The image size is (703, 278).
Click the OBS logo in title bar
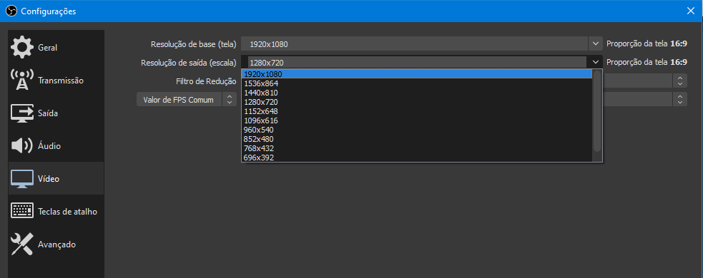[x=11, y=11]
